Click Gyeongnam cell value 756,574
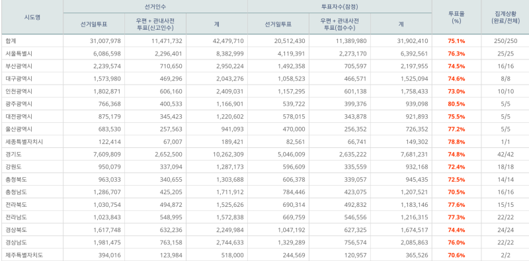 [x=355, y=242]
